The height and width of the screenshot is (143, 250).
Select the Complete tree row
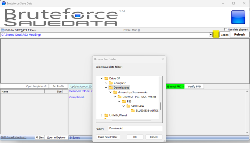(120, 83)
